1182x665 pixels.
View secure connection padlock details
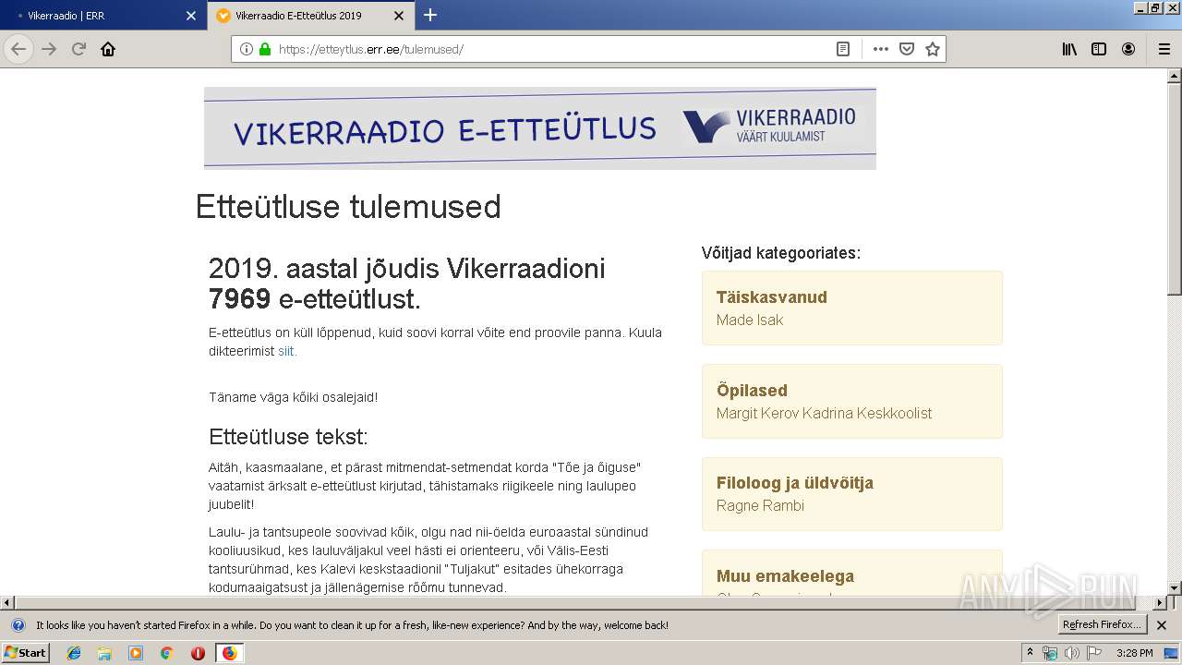point(265,49)
